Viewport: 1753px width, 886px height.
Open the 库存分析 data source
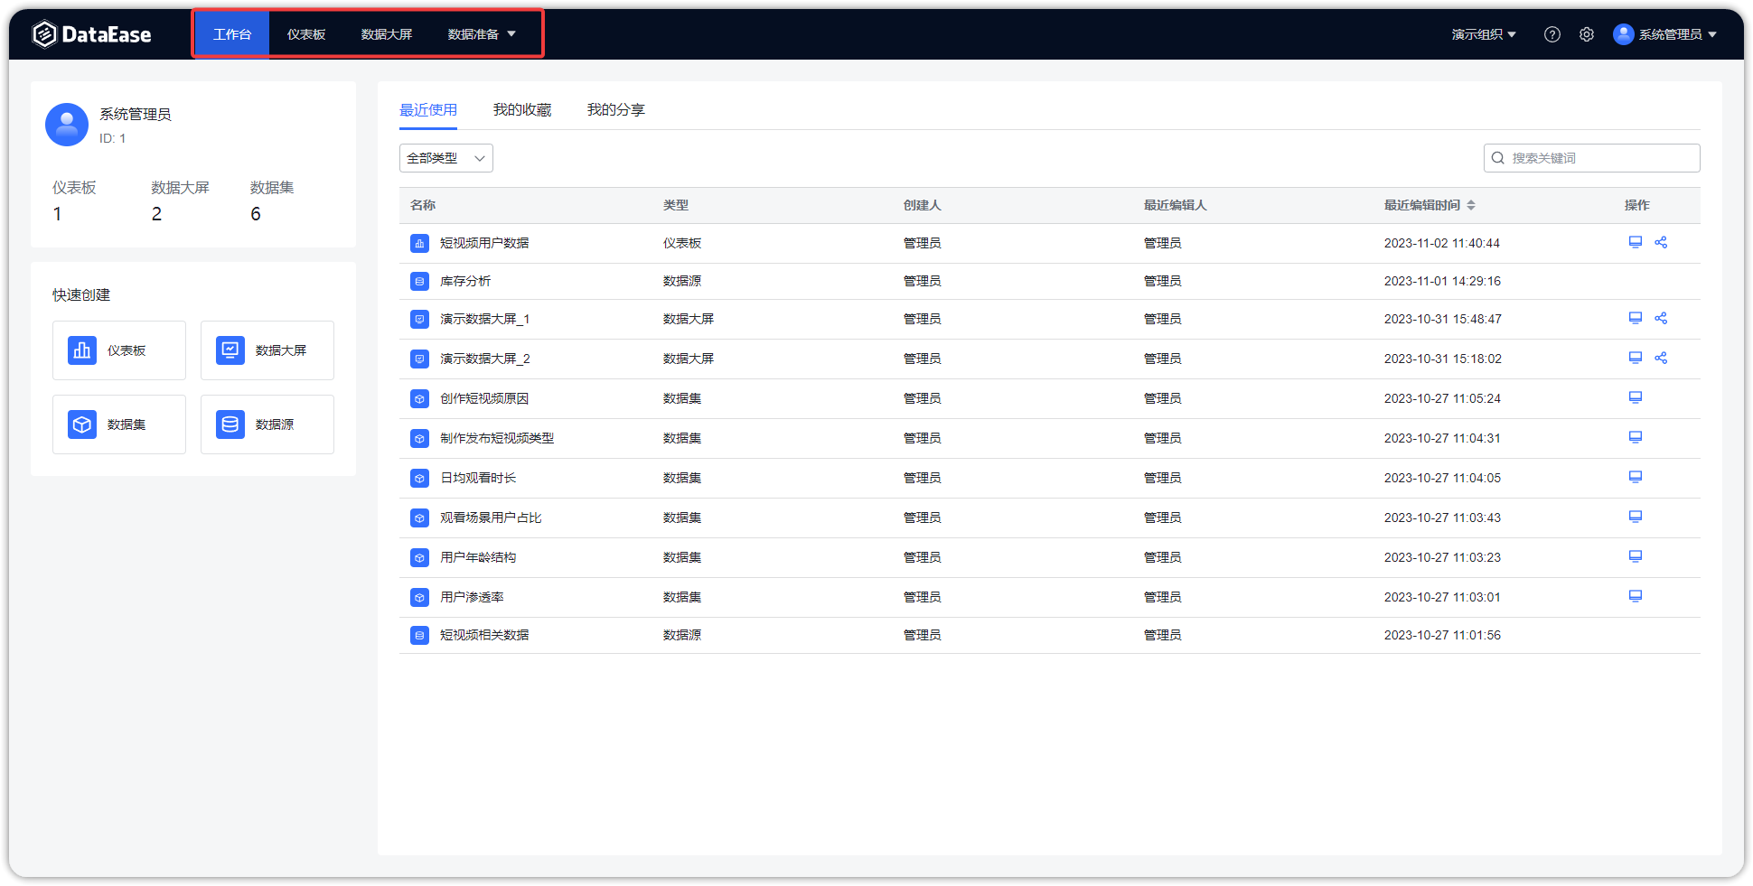coord(464,281)
